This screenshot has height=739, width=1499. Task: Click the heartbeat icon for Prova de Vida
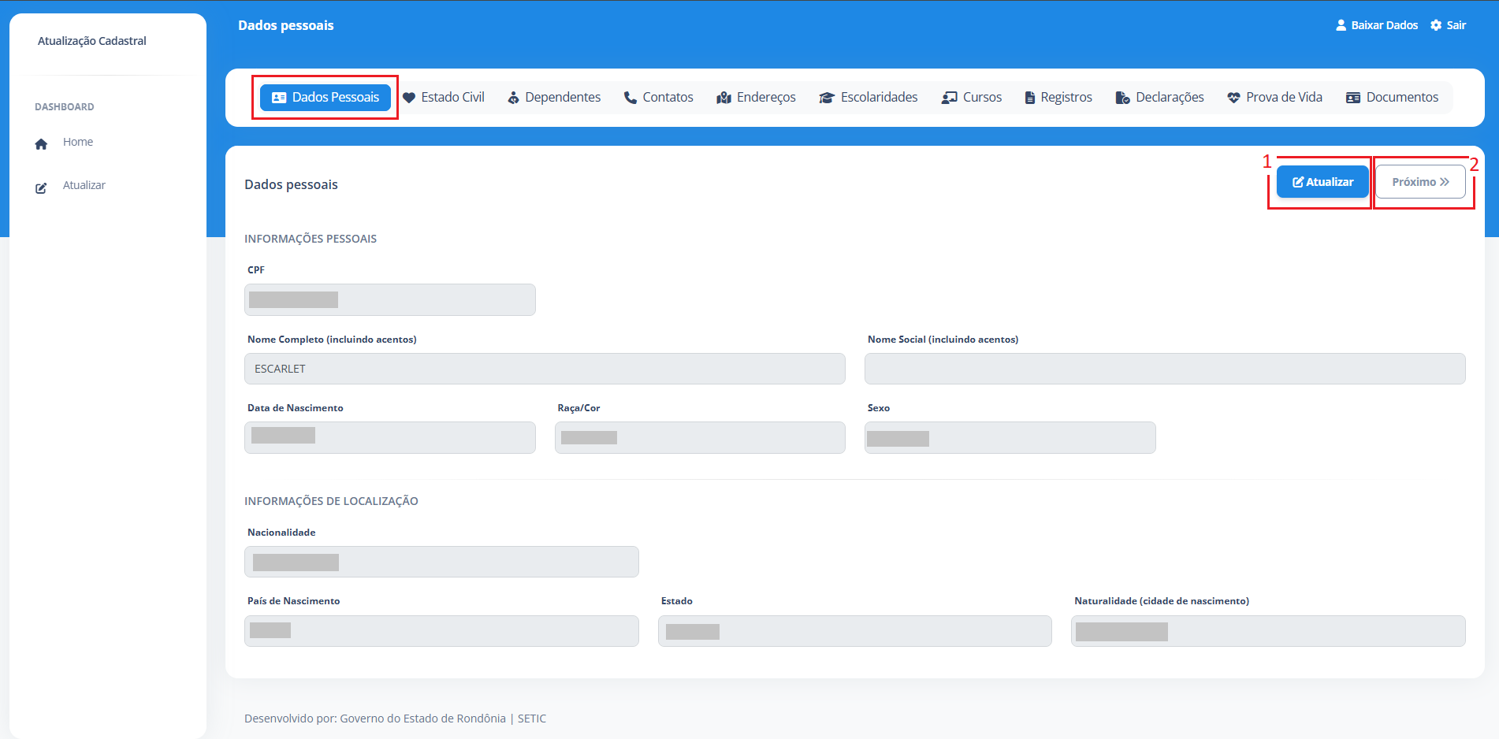[x=1234, y=98]
